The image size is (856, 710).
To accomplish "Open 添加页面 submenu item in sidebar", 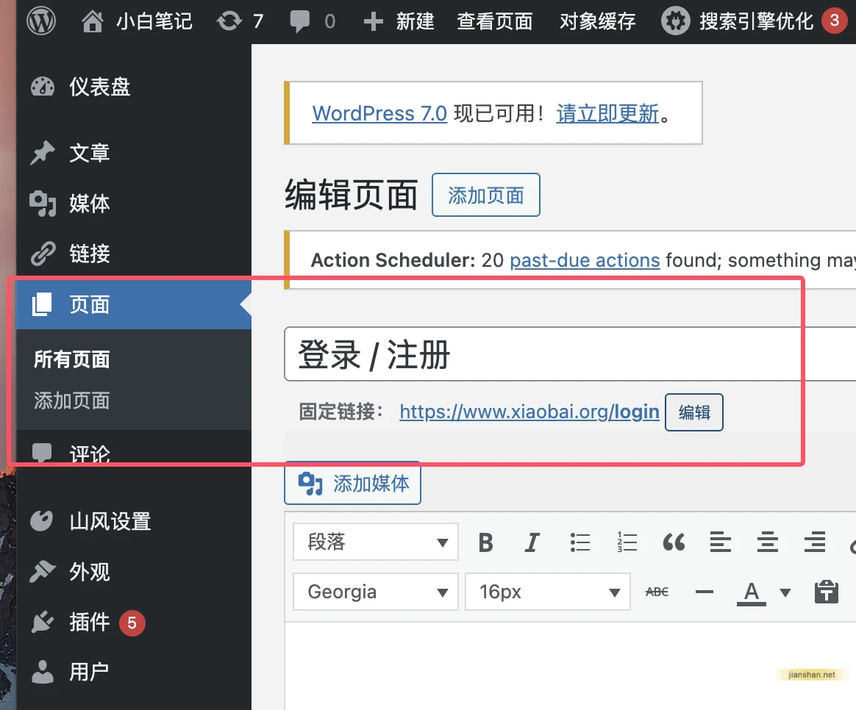I will coord(71,401).
